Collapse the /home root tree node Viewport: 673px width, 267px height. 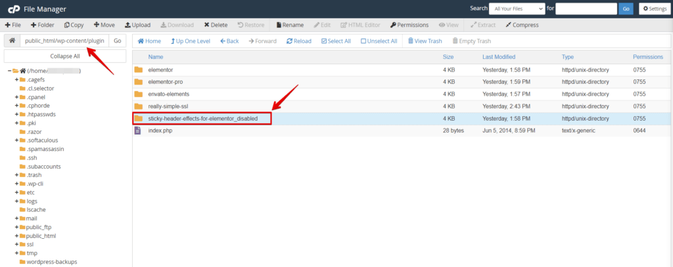[x=9, y=71]
